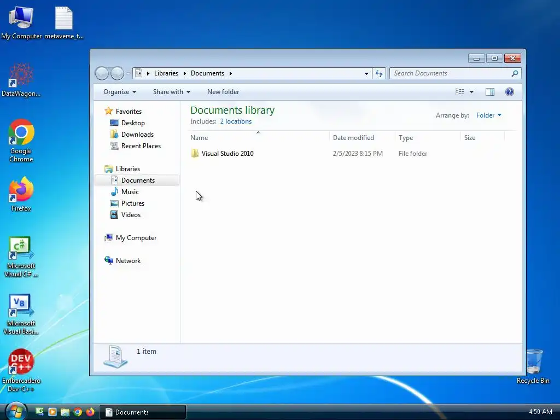Open the address bar history dropdown

coord(366,73)
